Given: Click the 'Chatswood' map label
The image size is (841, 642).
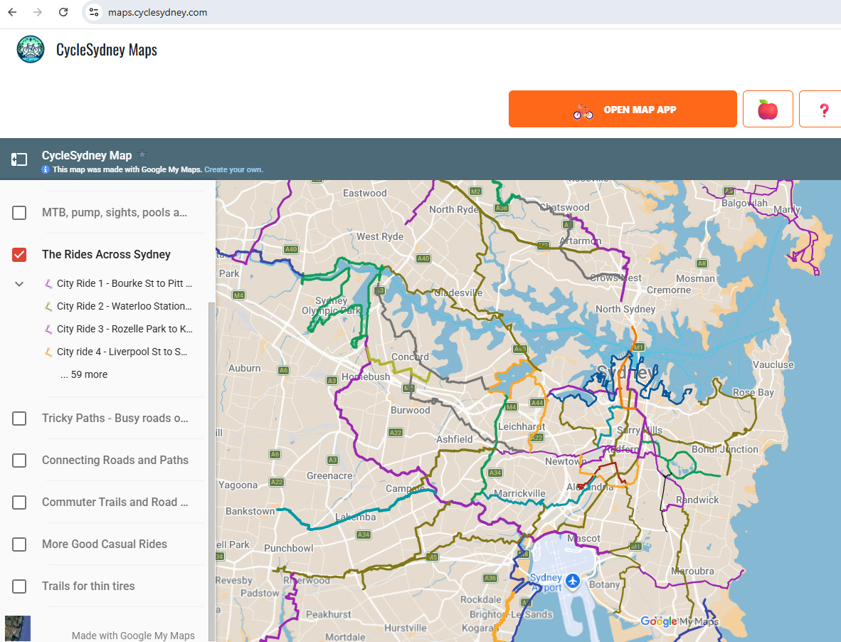Looking at the screenshot, I should pyautogui.click(x=564, y=207).
